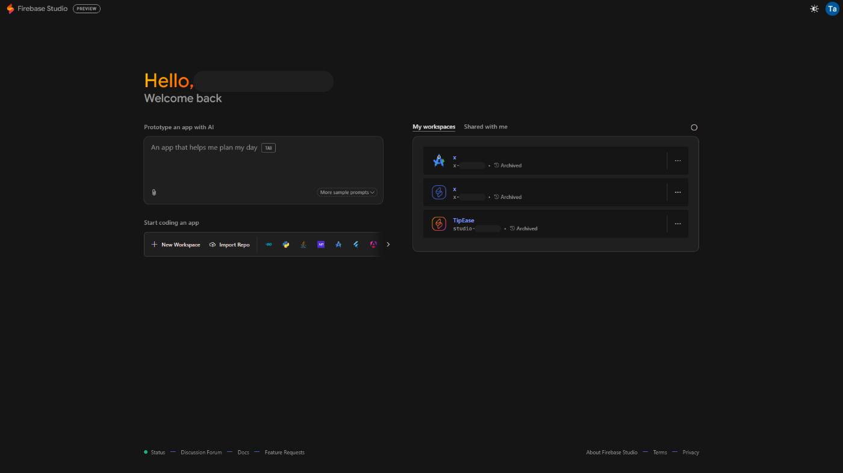
Task: Open Docs link in footer
Action: pyautogui.click(x=243, y=453)
